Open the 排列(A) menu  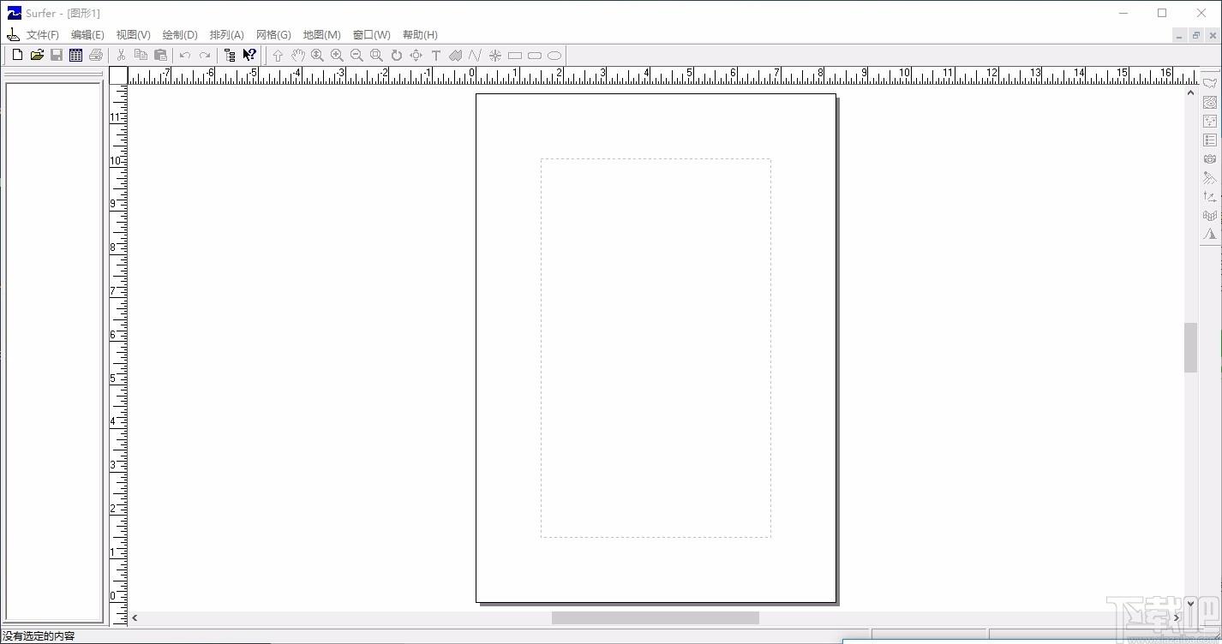coord(227,35)
